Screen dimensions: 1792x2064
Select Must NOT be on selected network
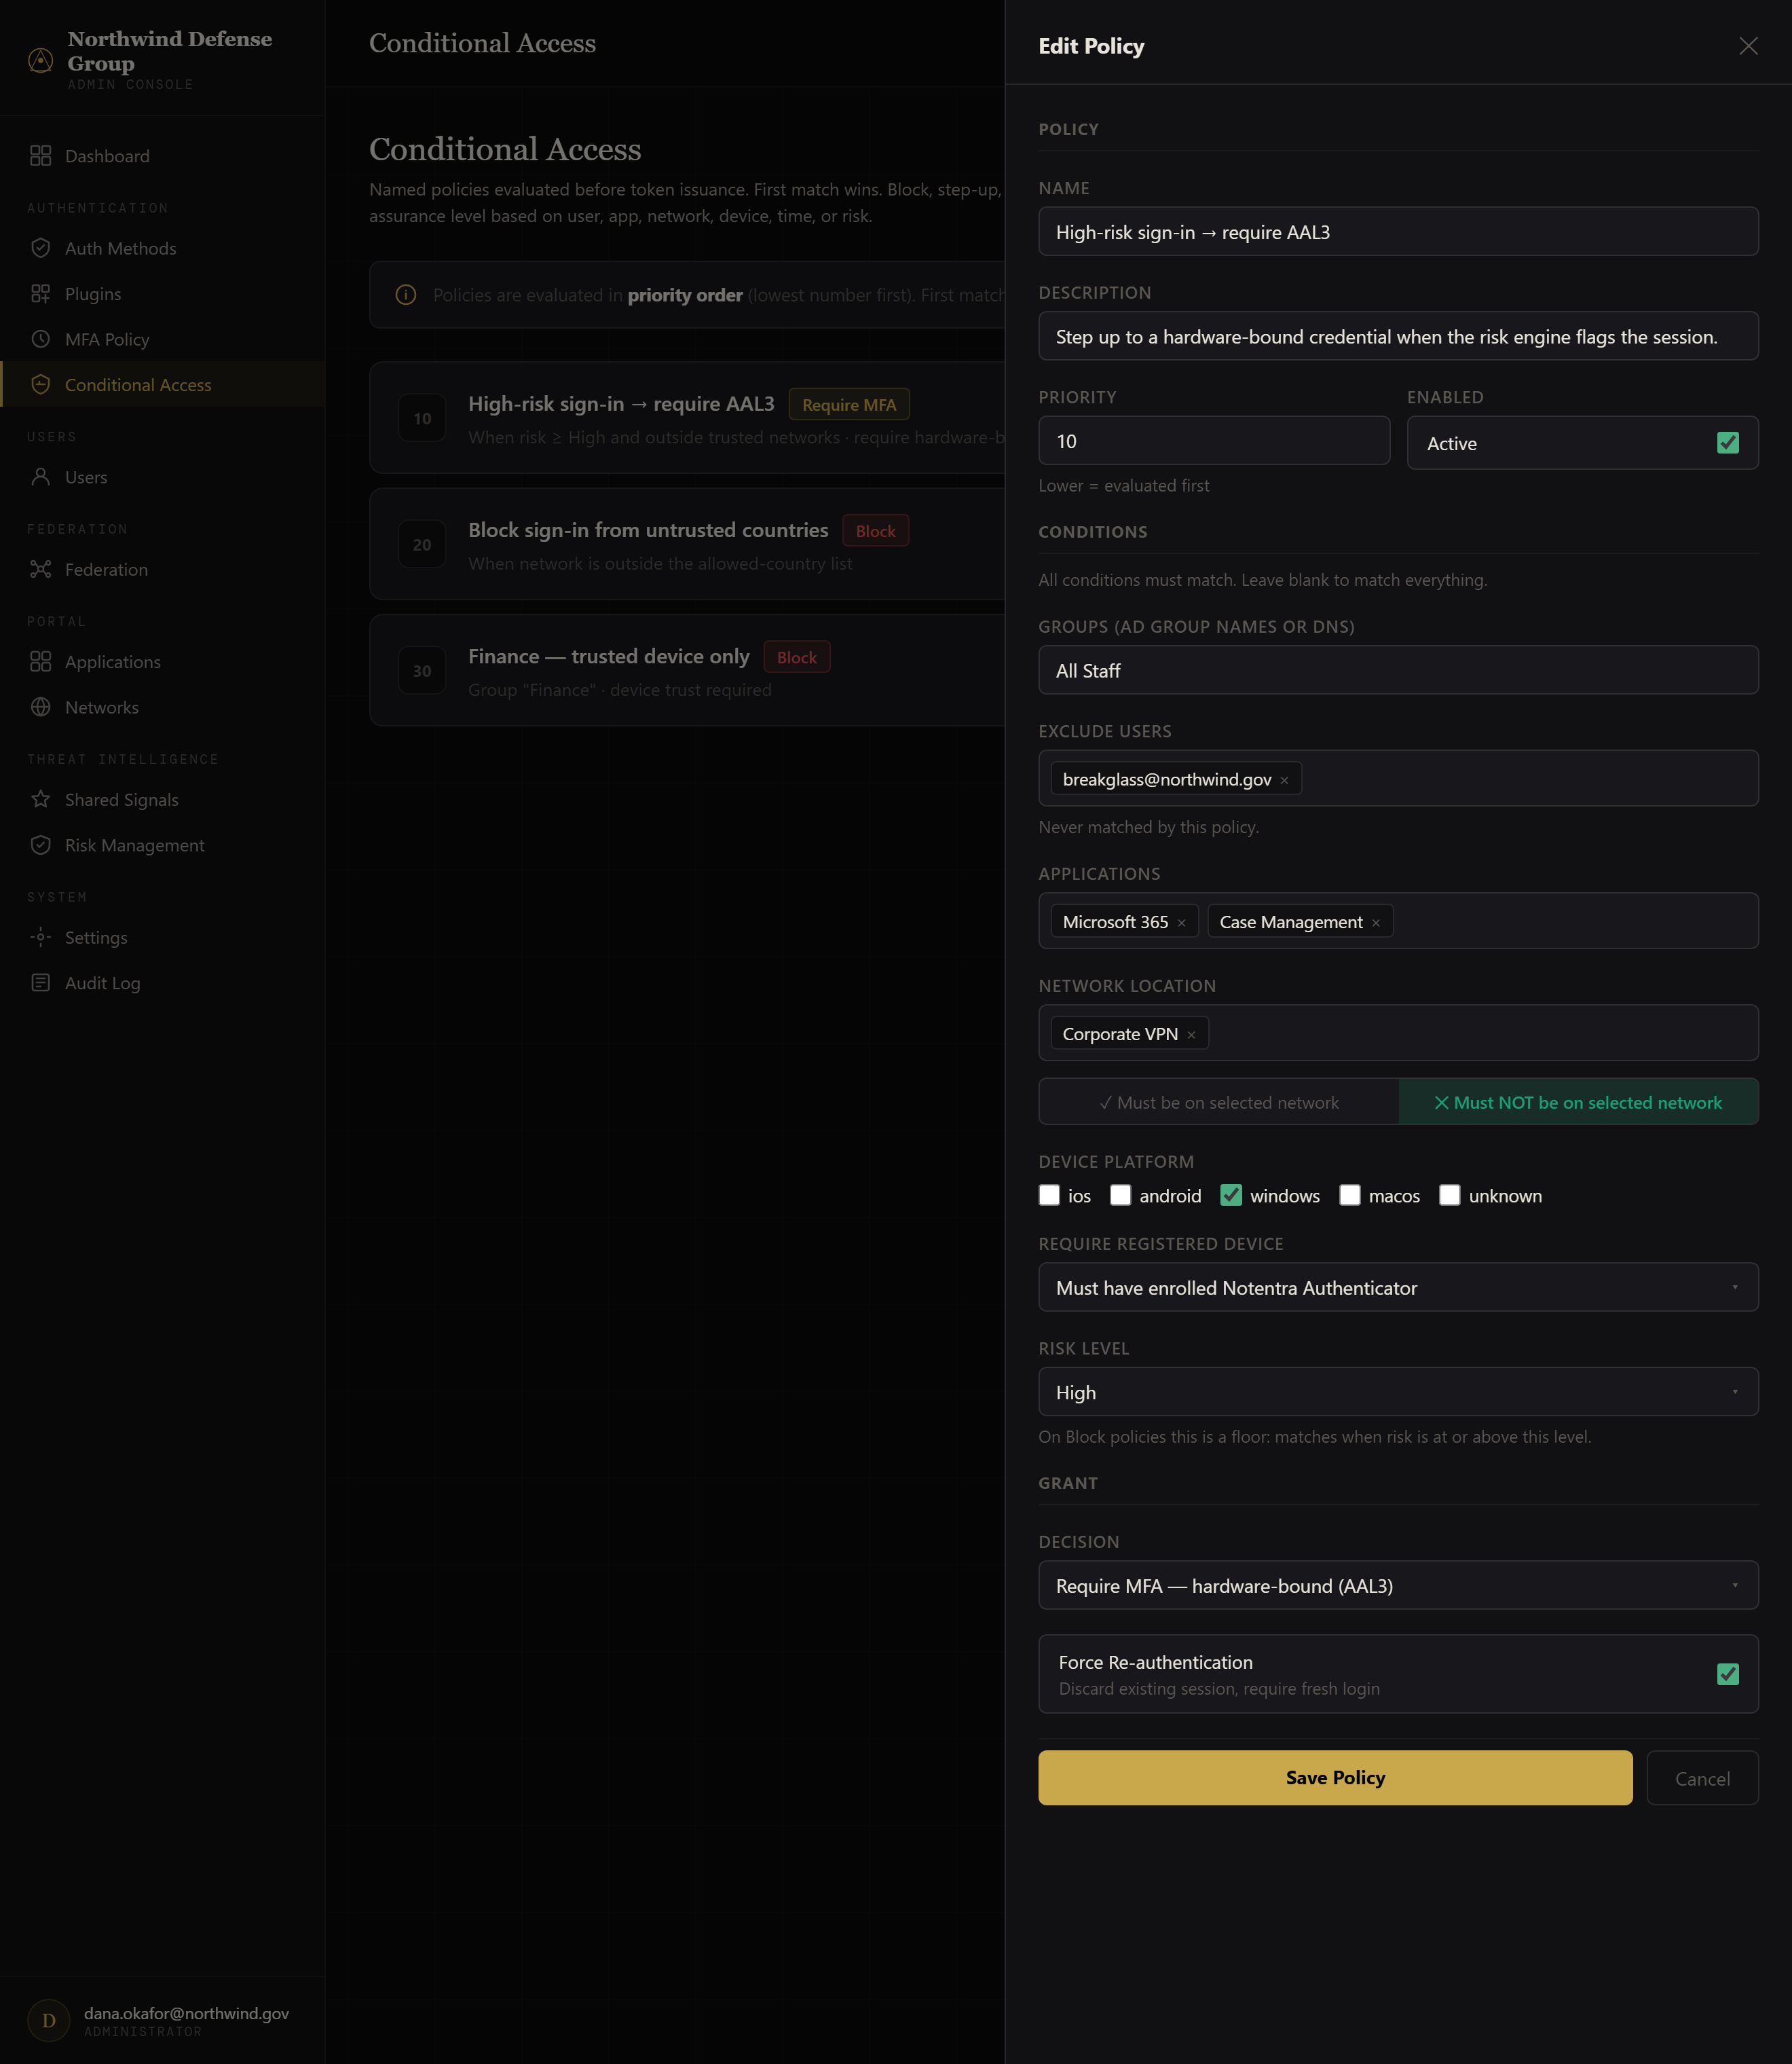1578,1102
